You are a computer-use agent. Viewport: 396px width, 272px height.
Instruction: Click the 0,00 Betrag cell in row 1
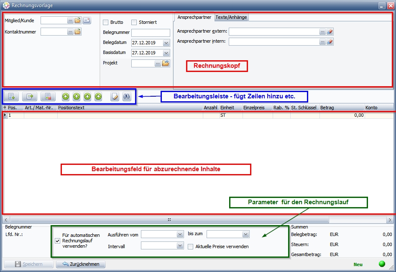click(342, 115)
